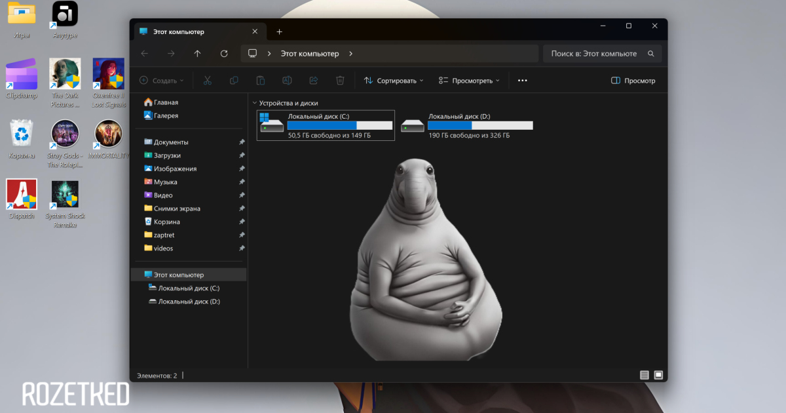This screenshot has height=413, width=786.
Task: Click the Refresh icon in navigation bar
Action: tap(224, 54)
